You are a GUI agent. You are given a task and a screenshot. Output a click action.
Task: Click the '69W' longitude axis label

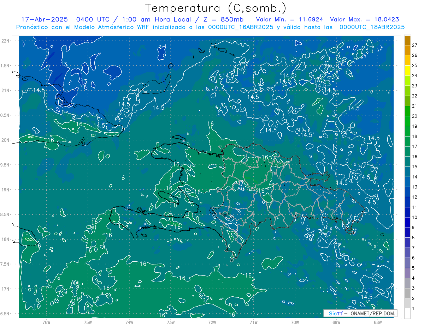(x=336, y=322)
